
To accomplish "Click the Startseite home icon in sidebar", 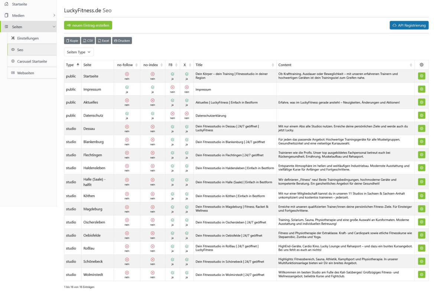I will [x=6, y=4].
